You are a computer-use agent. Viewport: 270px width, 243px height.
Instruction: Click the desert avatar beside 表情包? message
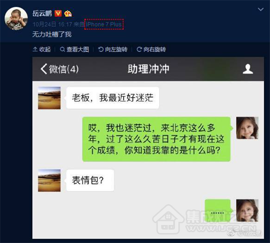(x=49, y=180)
